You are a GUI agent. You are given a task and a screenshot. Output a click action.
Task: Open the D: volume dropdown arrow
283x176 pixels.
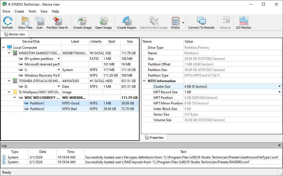tap(59, 87)
